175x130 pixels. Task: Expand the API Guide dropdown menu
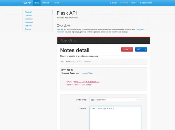[47, 3]
